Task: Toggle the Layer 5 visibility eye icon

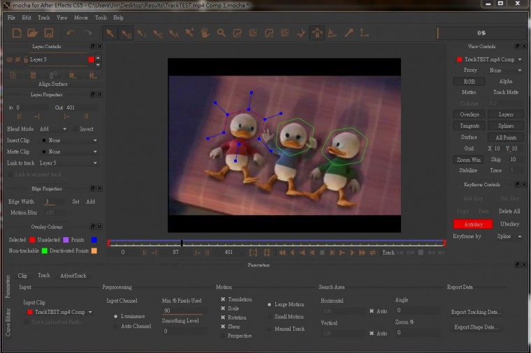Action: pos(10,60)
